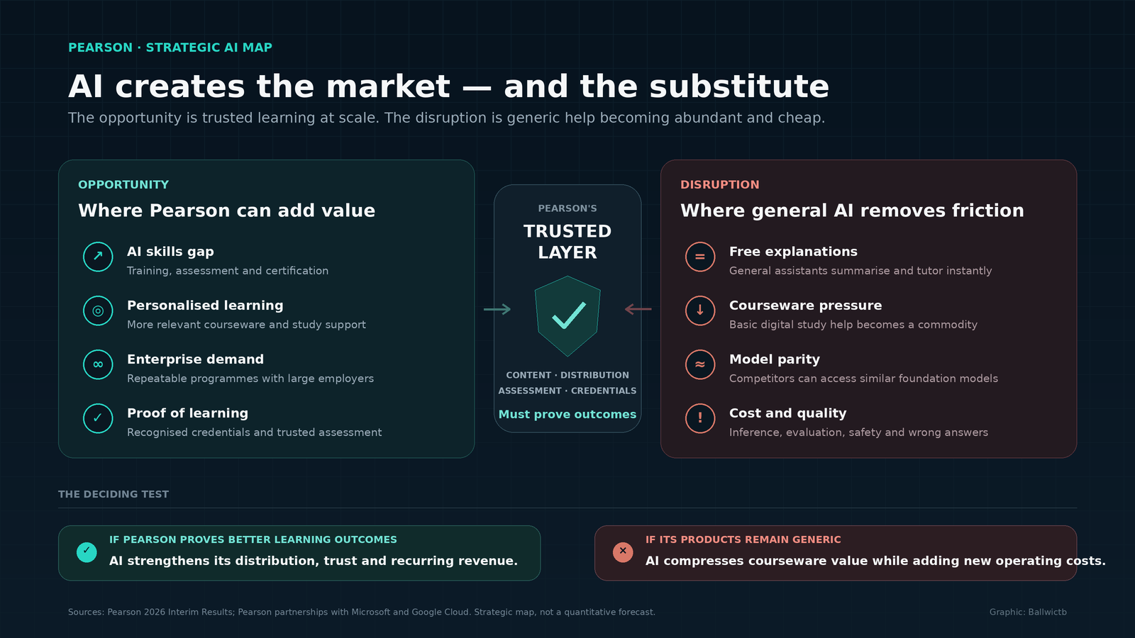The image size is (1135, 638).
Task: Click the DISRUPTION section label
Action: [720, 184]
